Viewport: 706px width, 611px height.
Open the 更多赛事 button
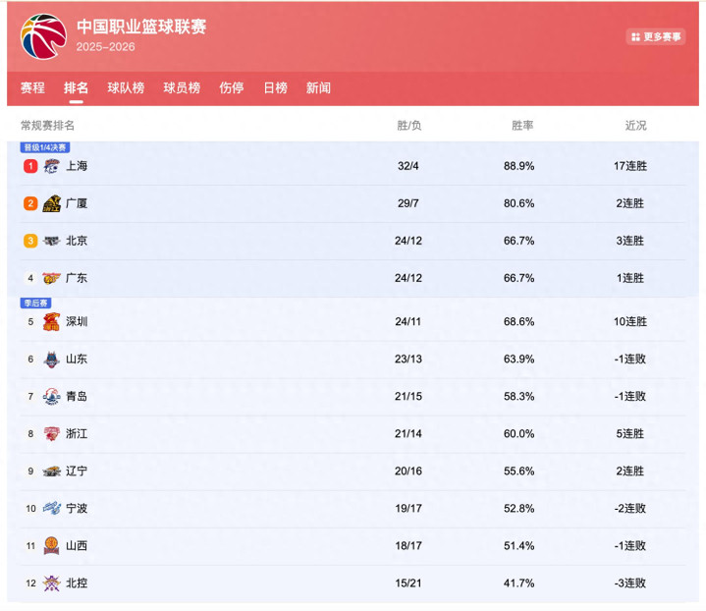(656, 36)
